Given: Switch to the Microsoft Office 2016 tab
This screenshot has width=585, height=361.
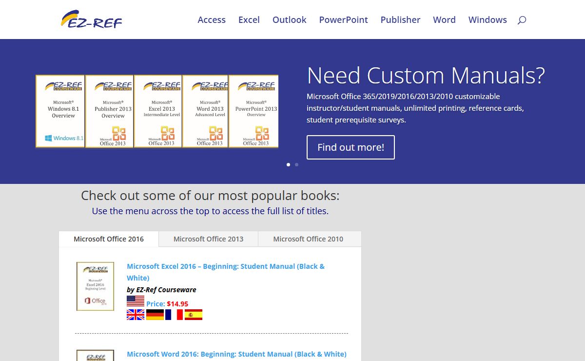Looking at the screenshot, I should 109,239.
